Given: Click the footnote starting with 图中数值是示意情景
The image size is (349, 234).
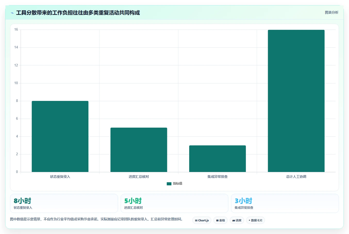Looking at the screenshot, I should tap(96, 219).
